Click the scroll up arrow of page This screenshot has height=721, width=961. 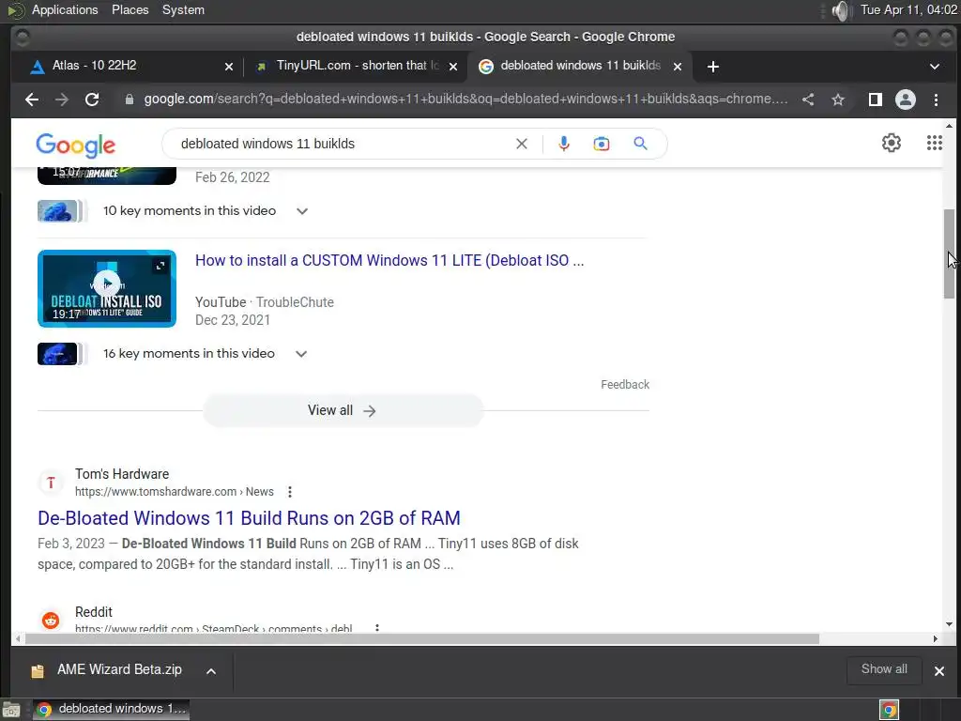tap(949, 126)
